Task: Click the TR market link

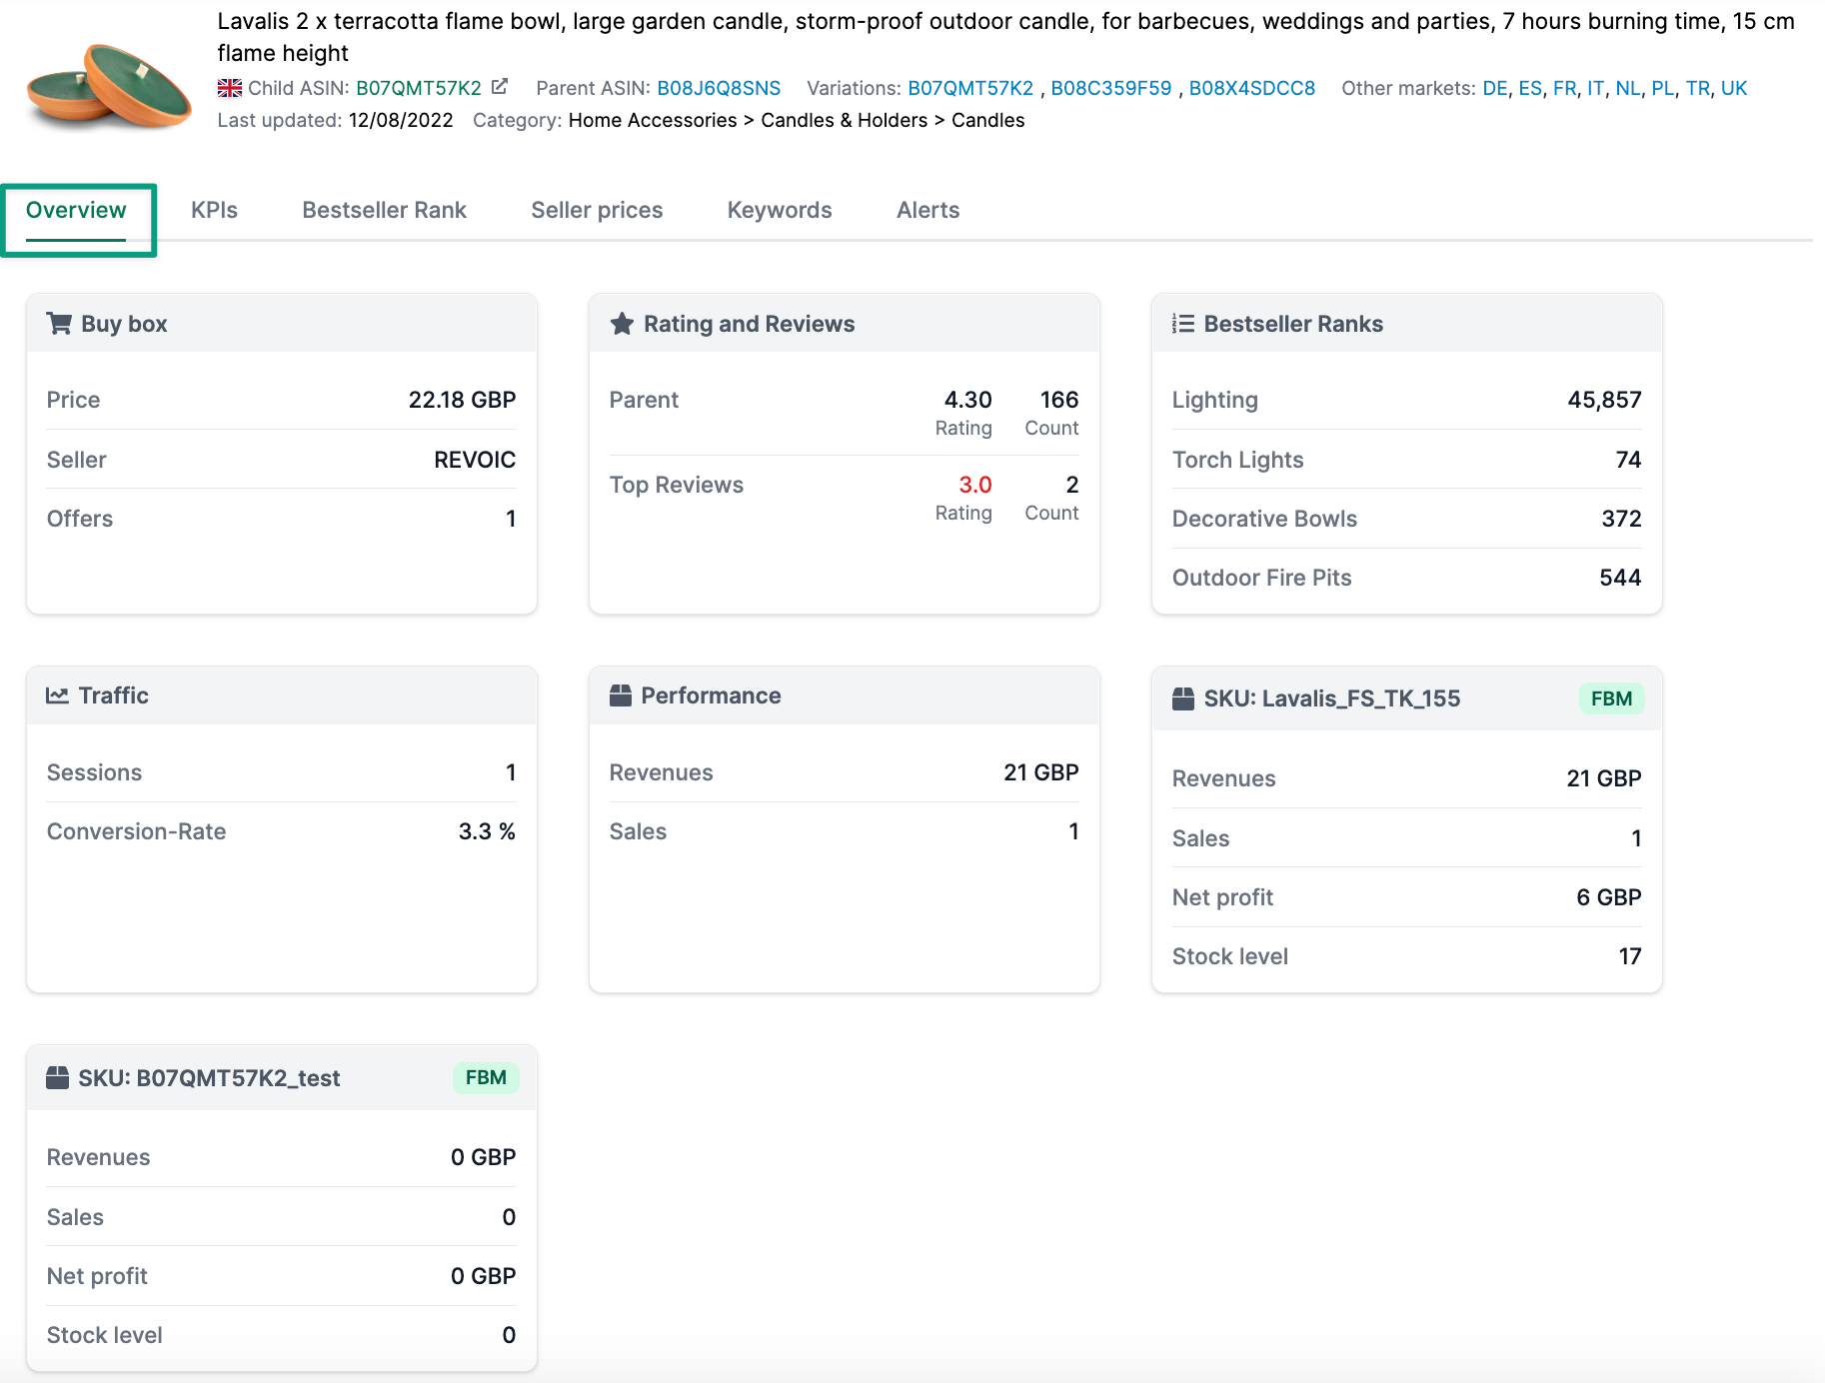Action: (x=1697, y=88)
